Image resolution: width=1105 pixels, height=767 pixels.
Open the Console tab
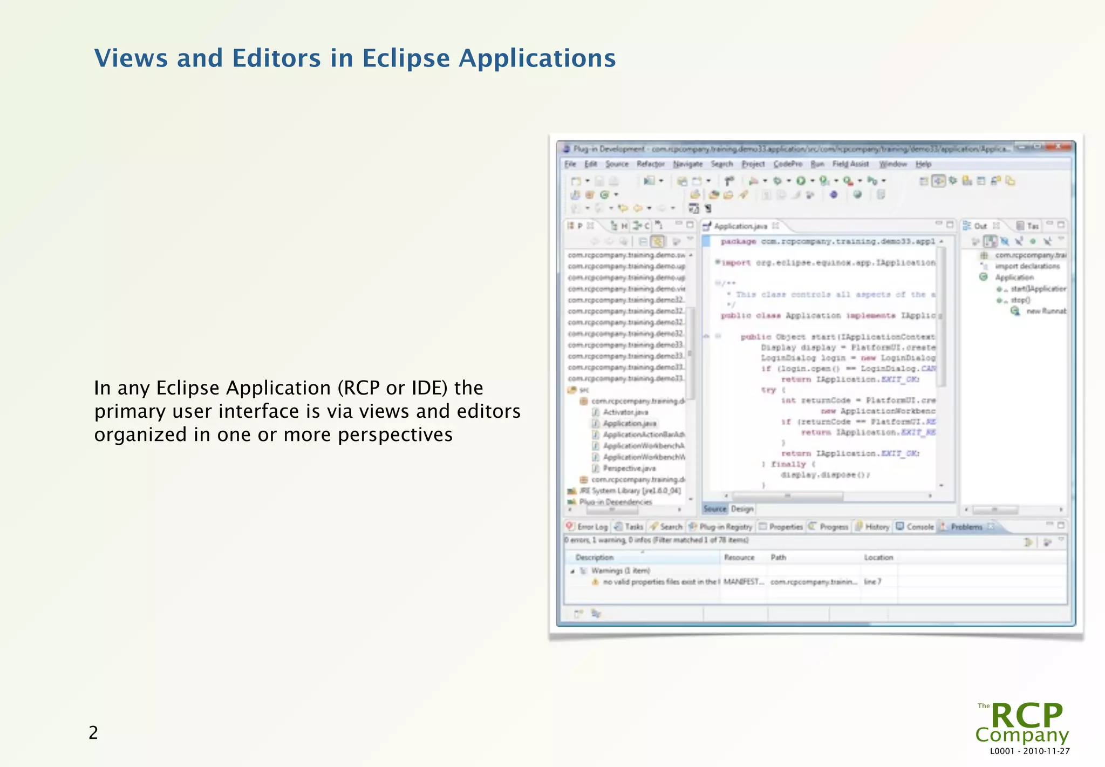(x=915, y=526)
